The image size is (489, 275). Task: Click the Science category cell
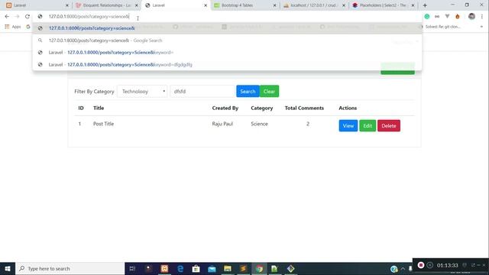click(x=259, y=124)
